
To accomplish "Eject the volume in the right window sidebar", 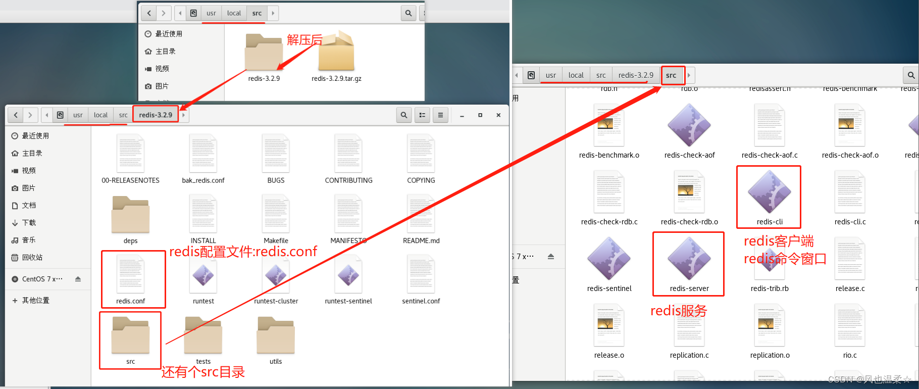I will (x=551, y=257).
